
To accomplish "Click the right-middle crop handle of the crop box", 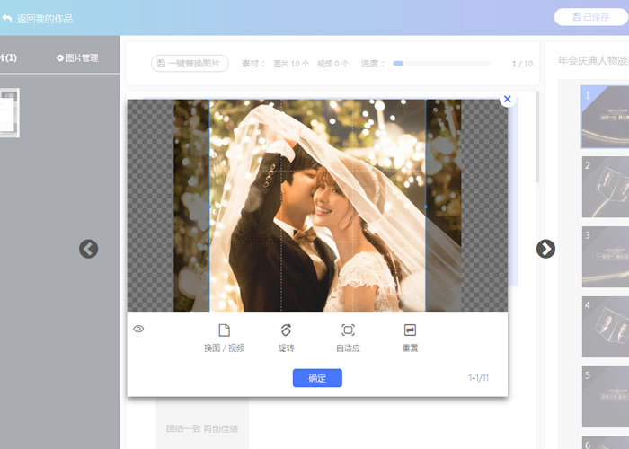I will 426,207.
